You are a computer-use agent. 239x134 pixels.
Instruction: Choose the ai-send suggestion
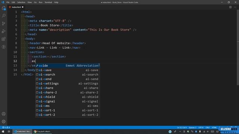tap(68, 79)
